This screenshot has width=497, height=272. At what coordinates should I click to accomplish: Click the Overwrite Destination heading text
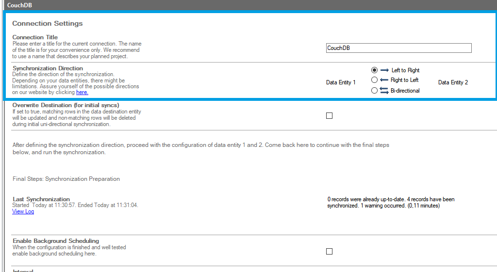pyautogui.click(x=66, y=105)
